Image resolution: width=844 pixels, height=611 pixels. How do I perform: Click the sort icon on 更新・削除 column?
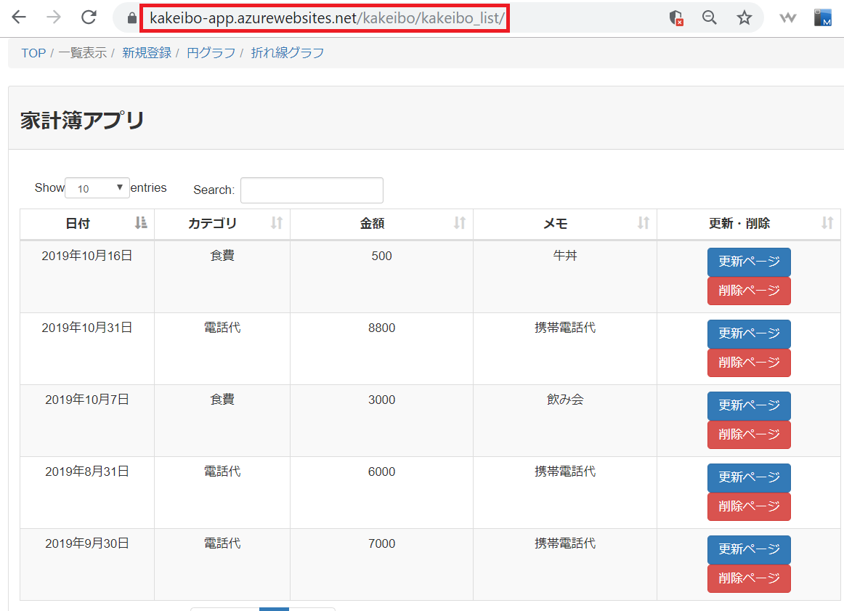tap(827, 224)
